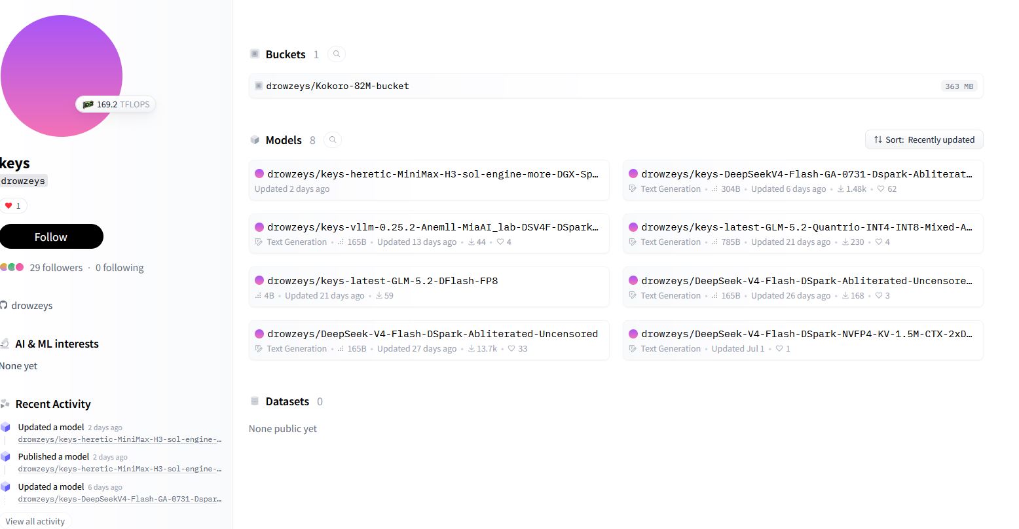1019x529 pixels.
Task: Click the AI & ML interests heading
Action: click(57, 344)
